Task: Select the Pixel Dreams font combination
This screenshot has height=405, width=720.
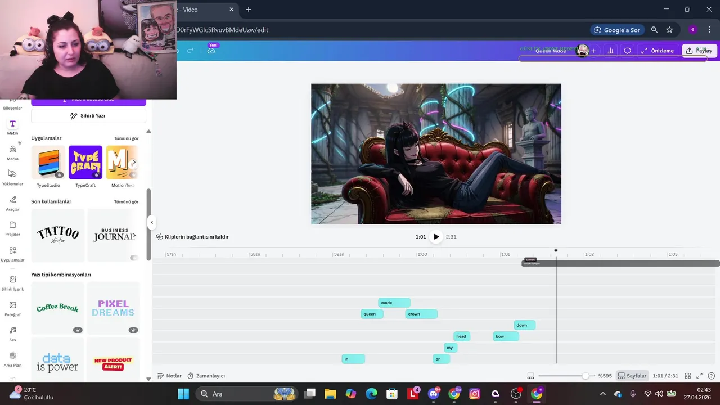Action: (114, 308)
